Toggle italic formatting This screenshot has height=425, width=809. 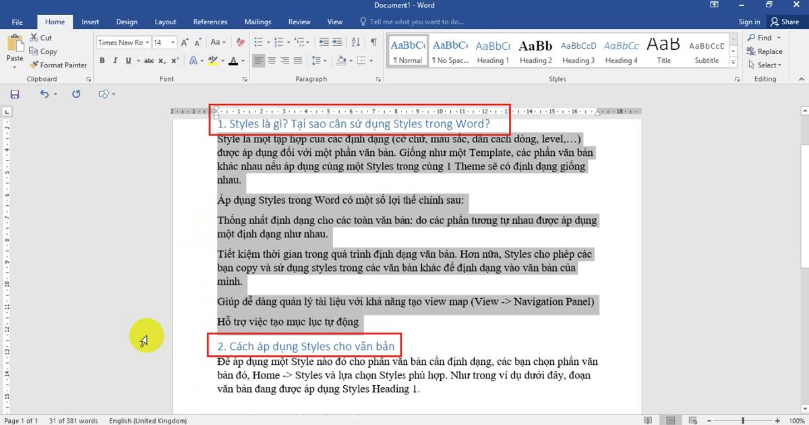[115, 60]
